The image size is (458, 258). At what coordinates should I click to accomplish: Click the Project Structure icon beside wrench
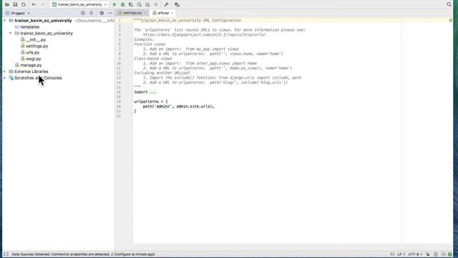[x=177, y=5]
